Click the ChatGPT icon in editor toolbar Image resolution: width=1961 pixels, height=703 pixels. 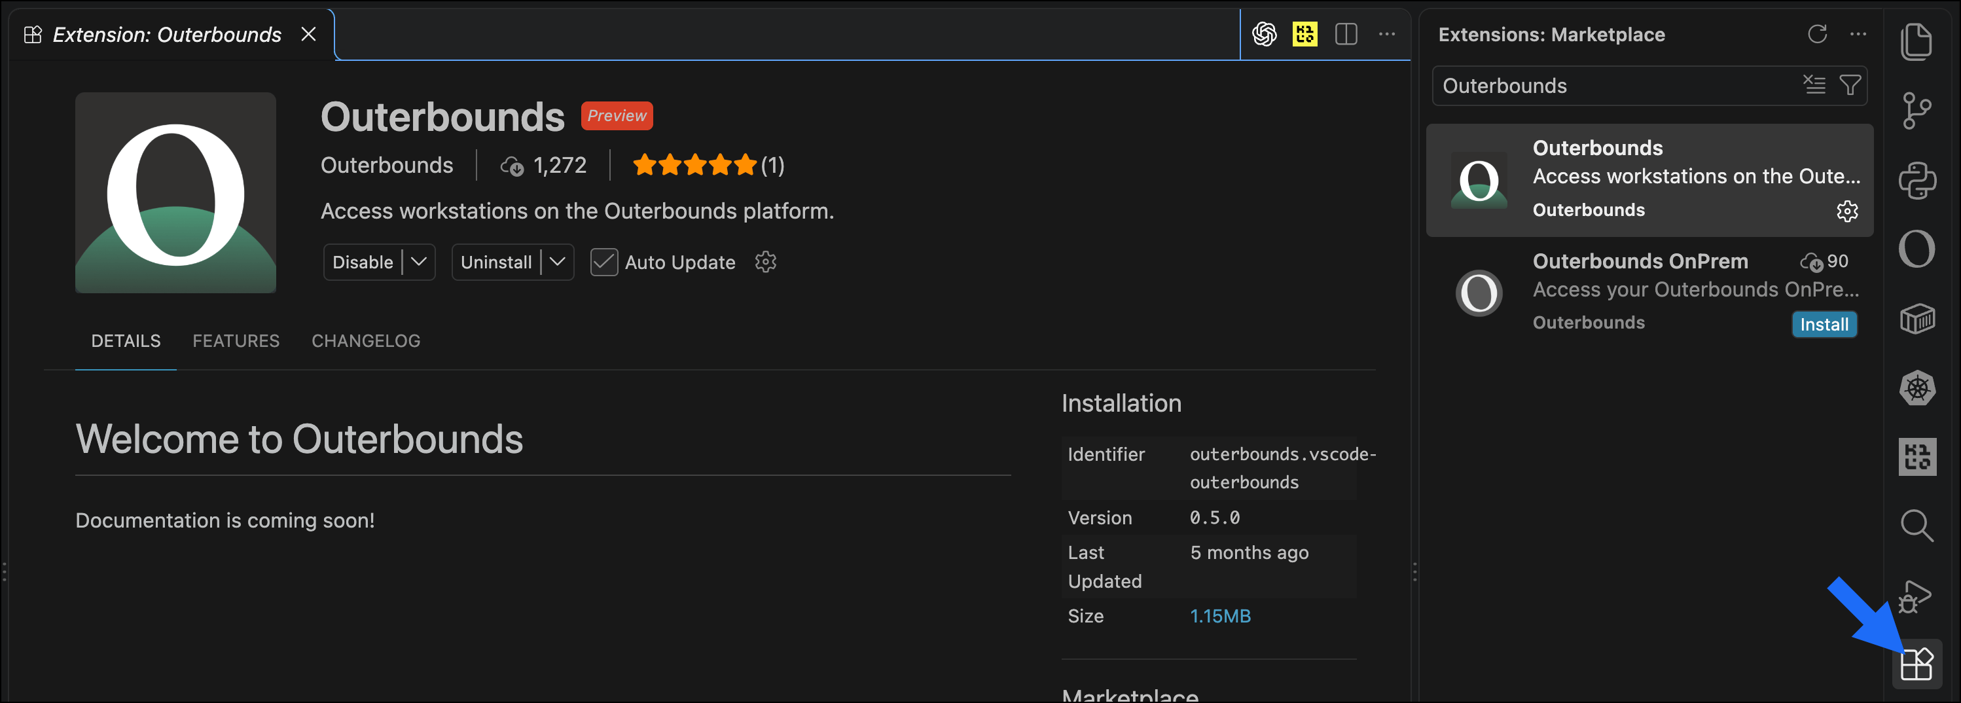(1265, 34)
